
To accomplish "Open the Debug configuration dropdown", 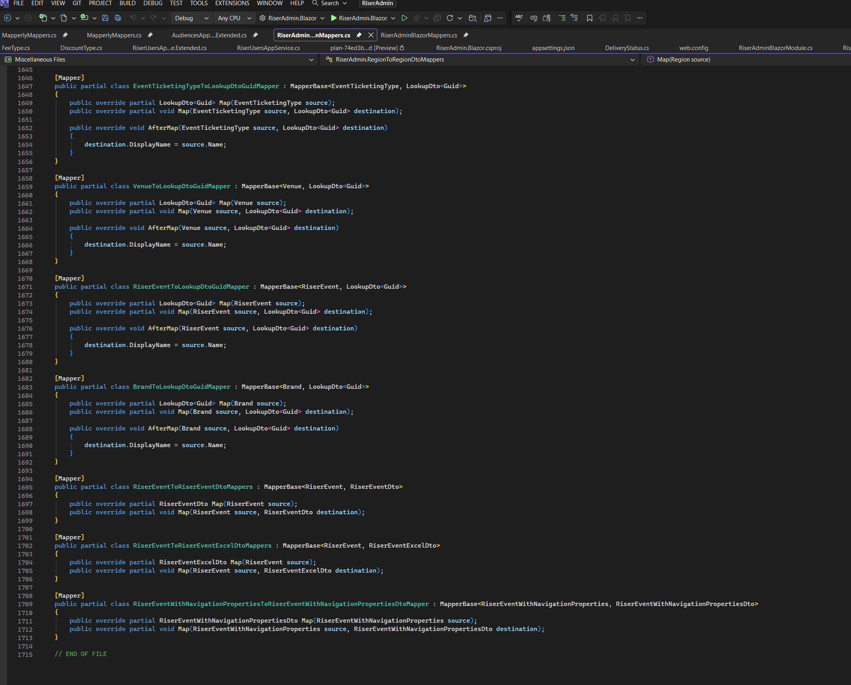I will click(x=192, y=18).
